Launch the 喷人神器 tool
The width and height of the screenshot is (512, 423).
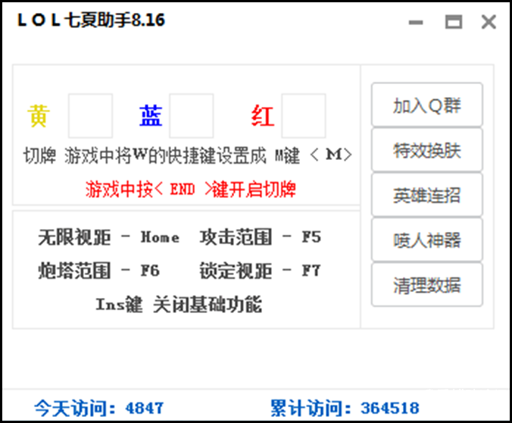click(426, 240)
